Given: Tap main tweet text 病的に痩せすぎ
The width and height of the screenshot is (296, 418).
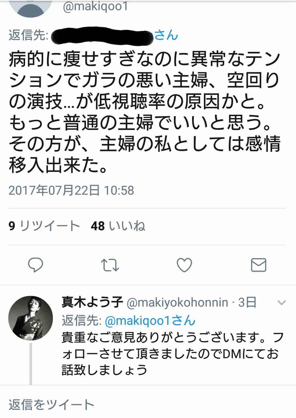Looking at the screenshot, I should 145,112.
